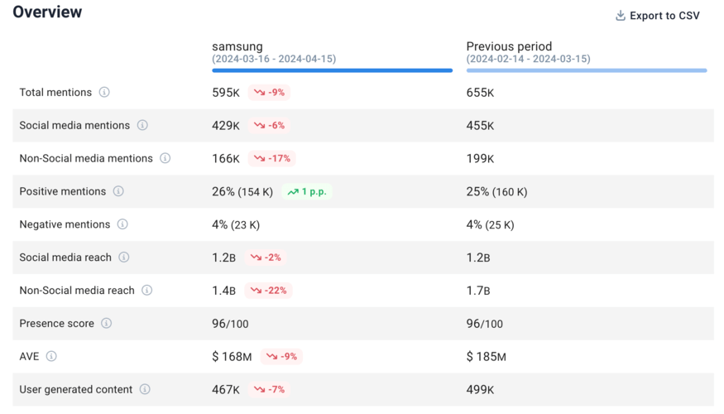Open info tooltip for Non-Social media mentions

point(165,158)
